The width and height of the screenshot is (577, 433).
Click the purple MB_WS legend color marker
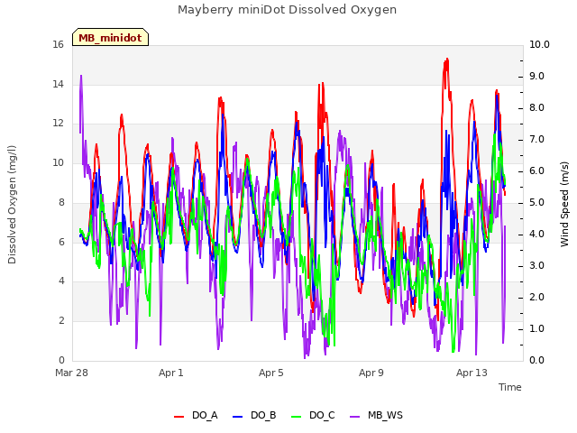click(x=354, y=417)
